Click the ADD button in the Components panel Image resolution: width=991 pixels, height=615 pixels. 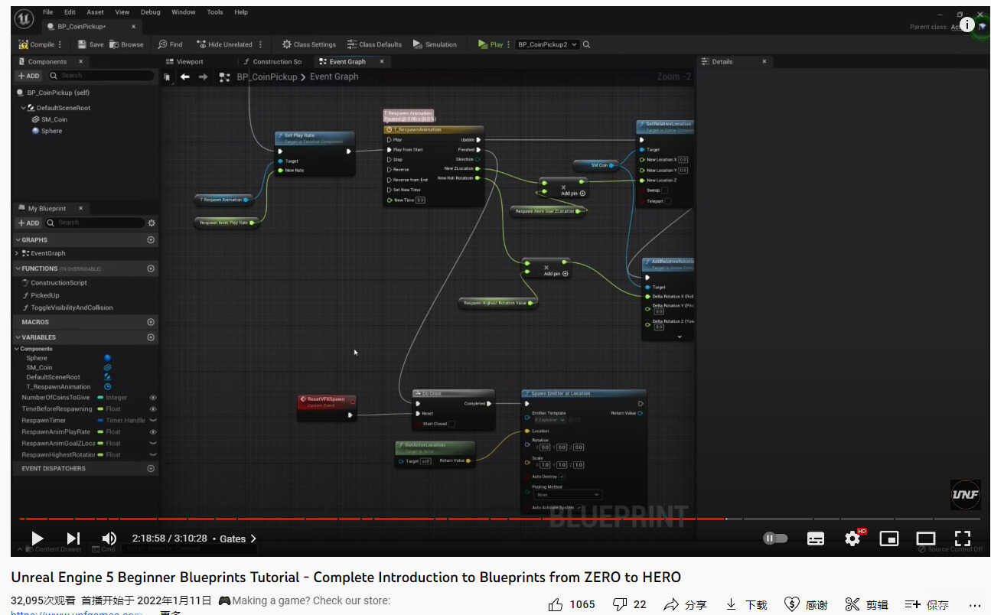pos(28,76)
